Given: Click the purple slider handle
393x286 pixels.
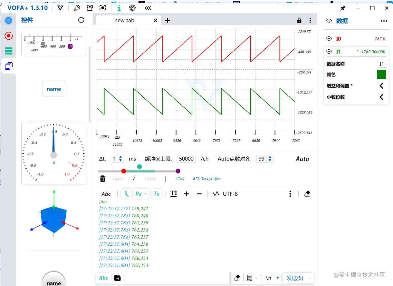Looking at the screenshot, I should [x=178, y=171].
